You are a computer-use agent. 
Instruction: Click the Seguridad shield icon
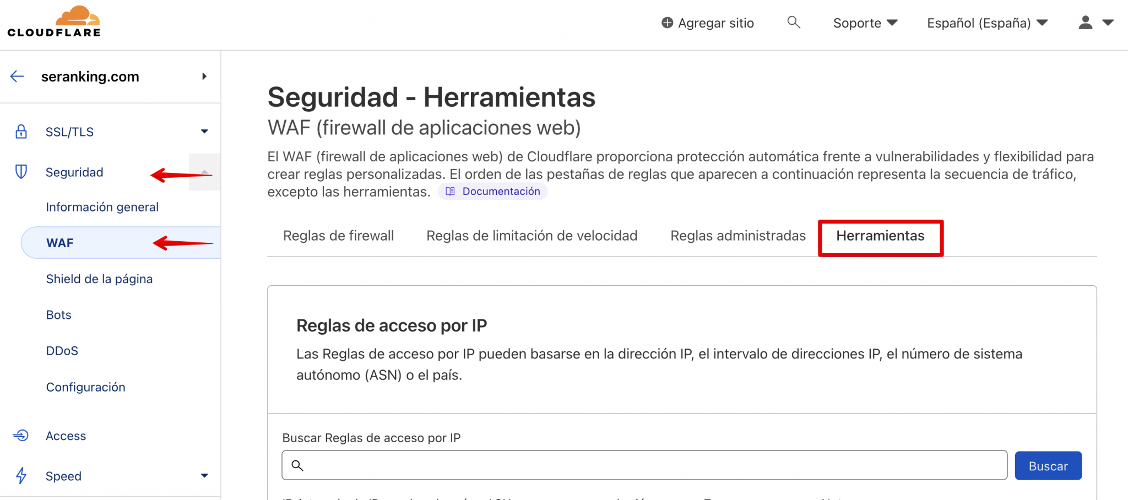(21, 172)
